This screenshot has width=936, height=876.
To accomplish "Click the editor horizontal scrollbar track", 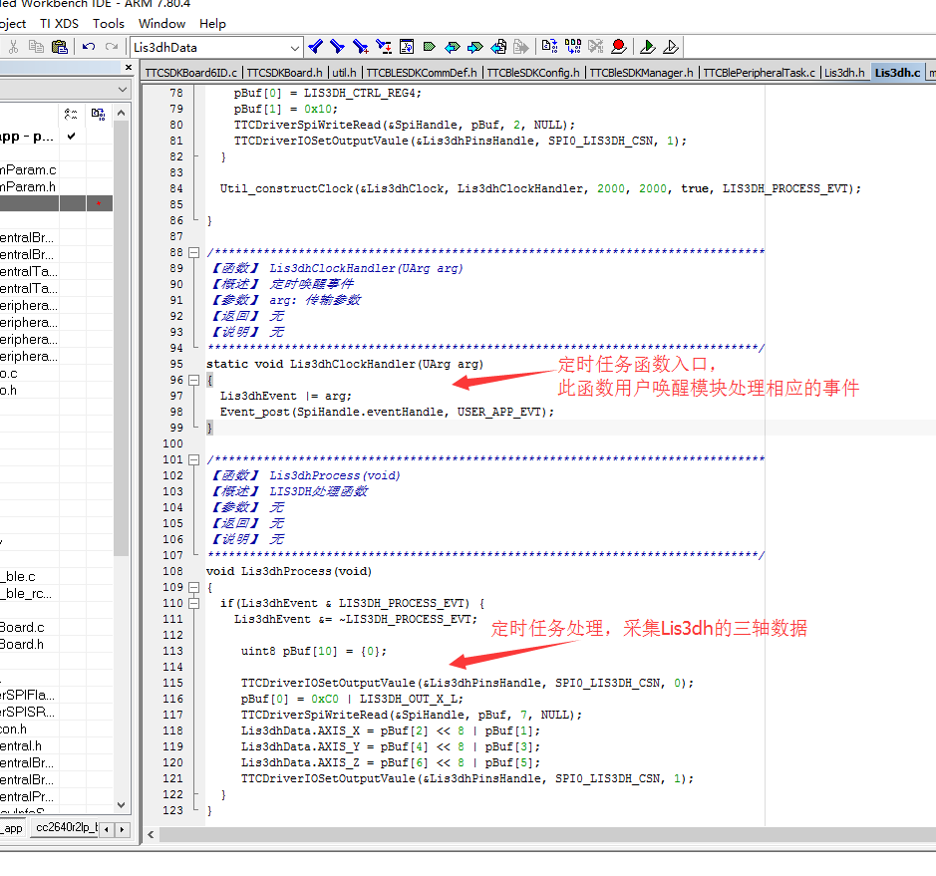I will (547, 835).
